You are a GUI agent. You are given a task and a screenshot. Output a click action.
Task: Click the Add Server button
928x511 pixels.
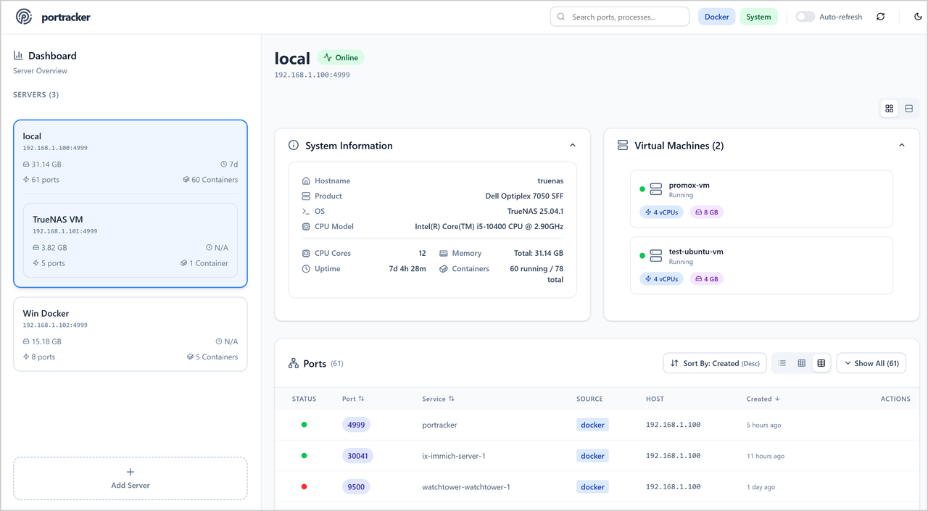click(x=130, y=478)
